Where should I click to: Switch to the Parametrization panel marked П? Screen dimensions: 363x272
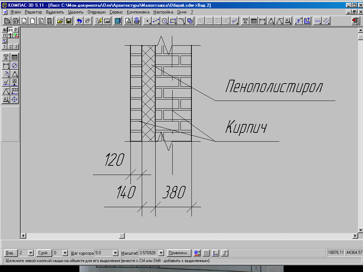pos(4,35)
